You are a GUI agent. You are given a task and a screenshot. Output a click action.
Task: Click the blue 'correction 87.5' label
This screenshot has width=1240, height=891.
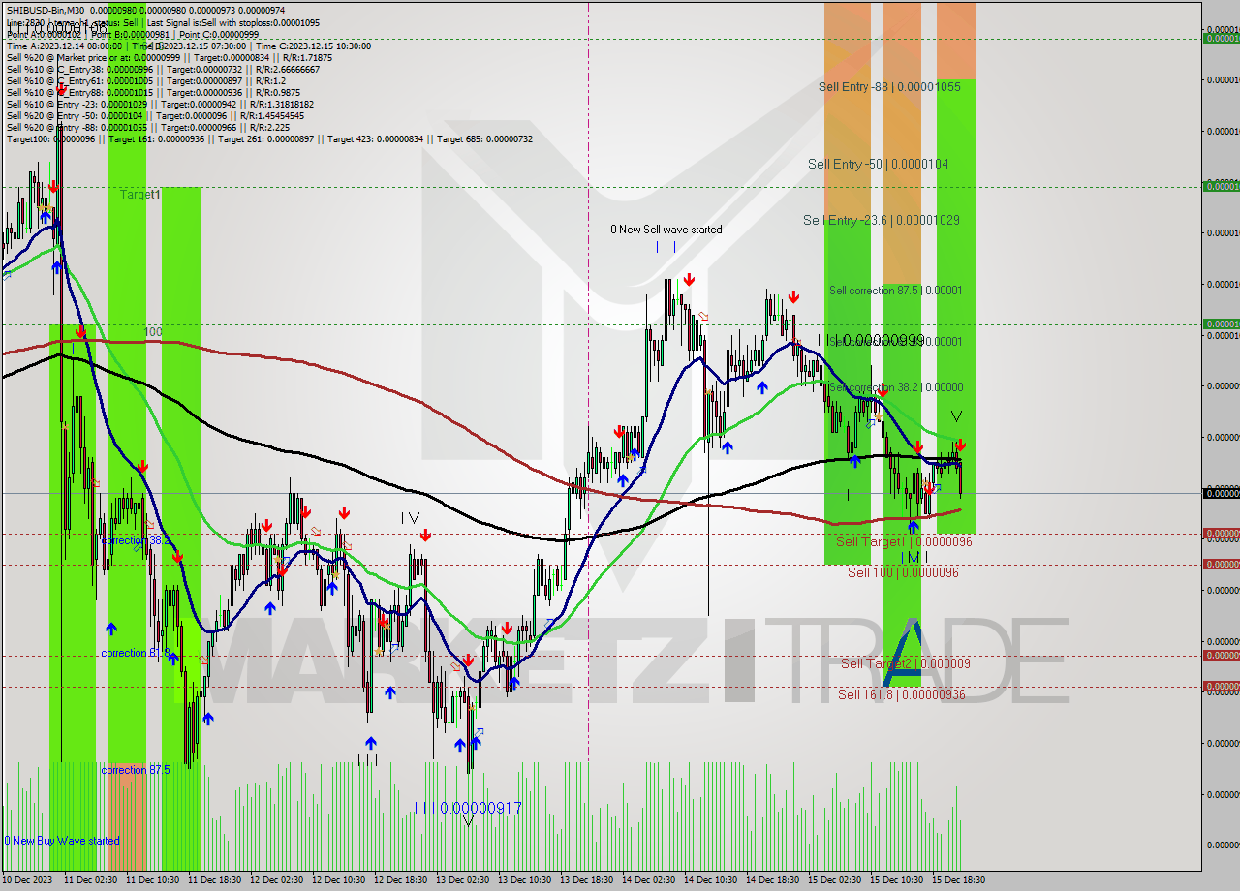(x=136, y=770)
